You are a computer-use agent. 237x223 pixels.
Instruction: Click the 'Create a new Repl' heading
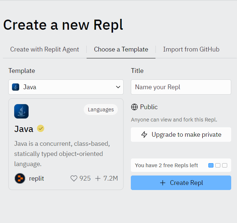coord(63,25)
